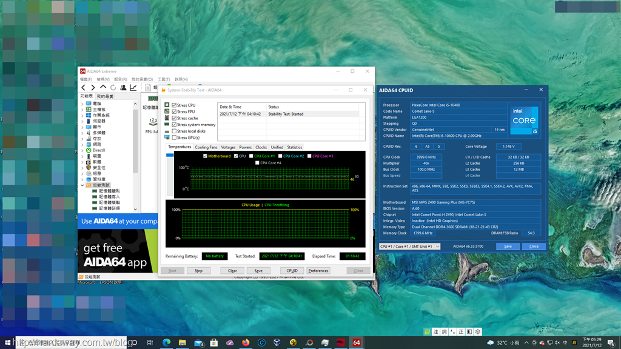621x349 pixels.
Task: Select the FPU Julia benchmark icon
Action: click(153, 121)
